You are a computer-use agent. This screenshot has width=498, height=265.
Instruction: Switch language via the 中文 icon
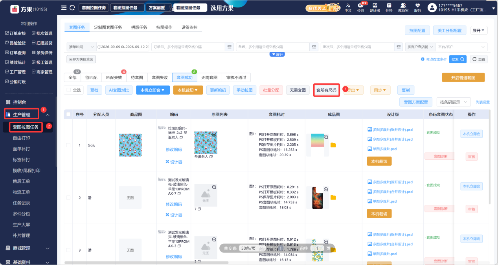tap(348, 7)
